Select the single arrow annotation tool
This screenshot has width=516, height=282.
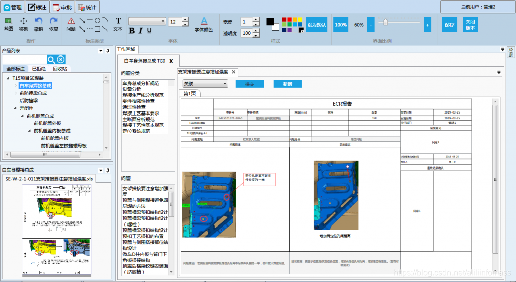click(x=82, y=20)
